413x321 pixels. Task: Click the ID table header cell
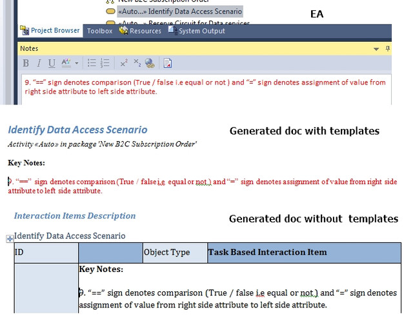tap(46, 253)
